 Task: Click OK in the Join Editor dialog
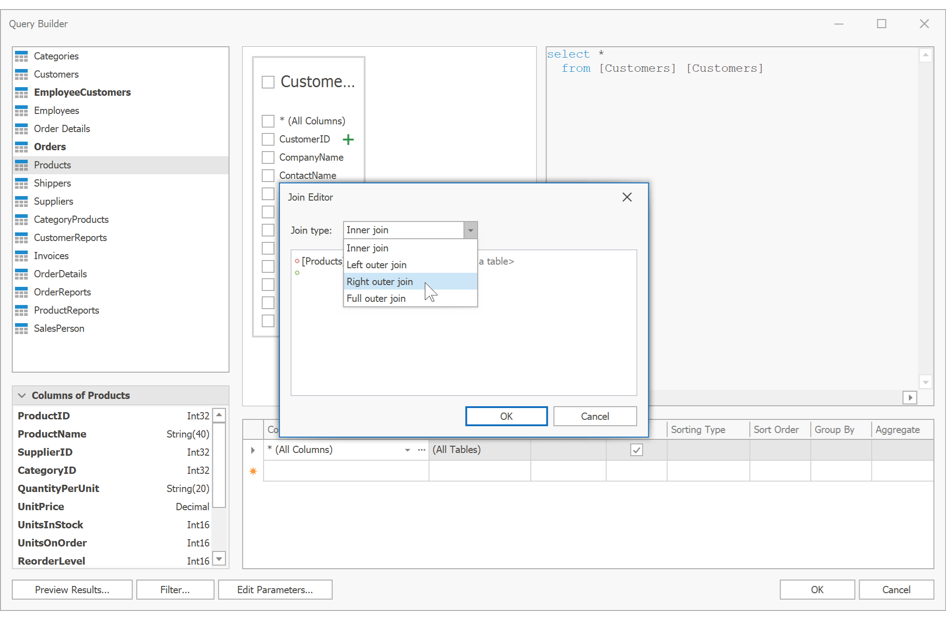point(506,416)
